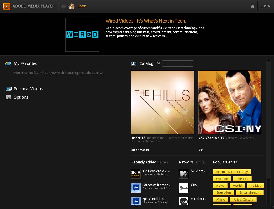Click the Popular Genres heading
Image resolution: width=274 pixels, height=209 pixels.
pos(225,162)
